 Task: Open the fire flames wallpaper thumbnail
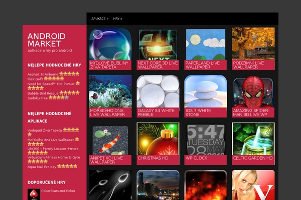206,185
